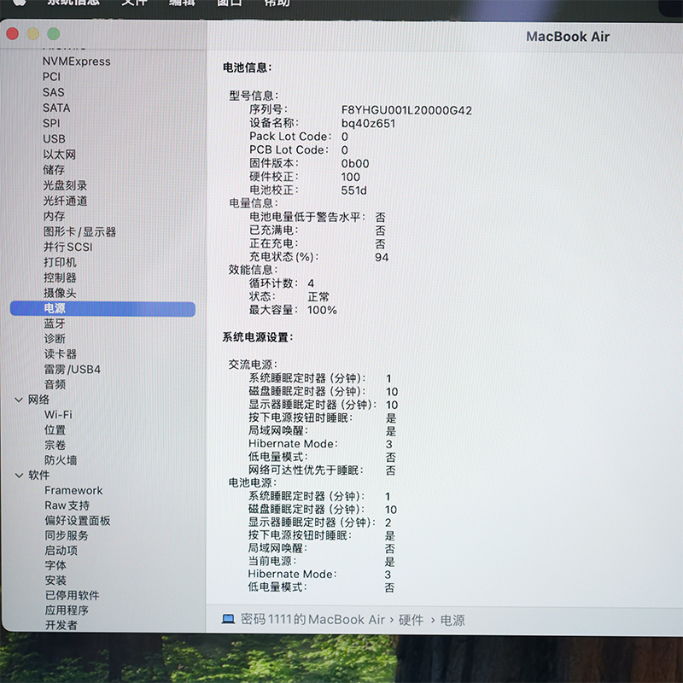Click the 状态 value 正常
Image resolution: width=683 pixels, height=683 pixels.
click(318, 296)
